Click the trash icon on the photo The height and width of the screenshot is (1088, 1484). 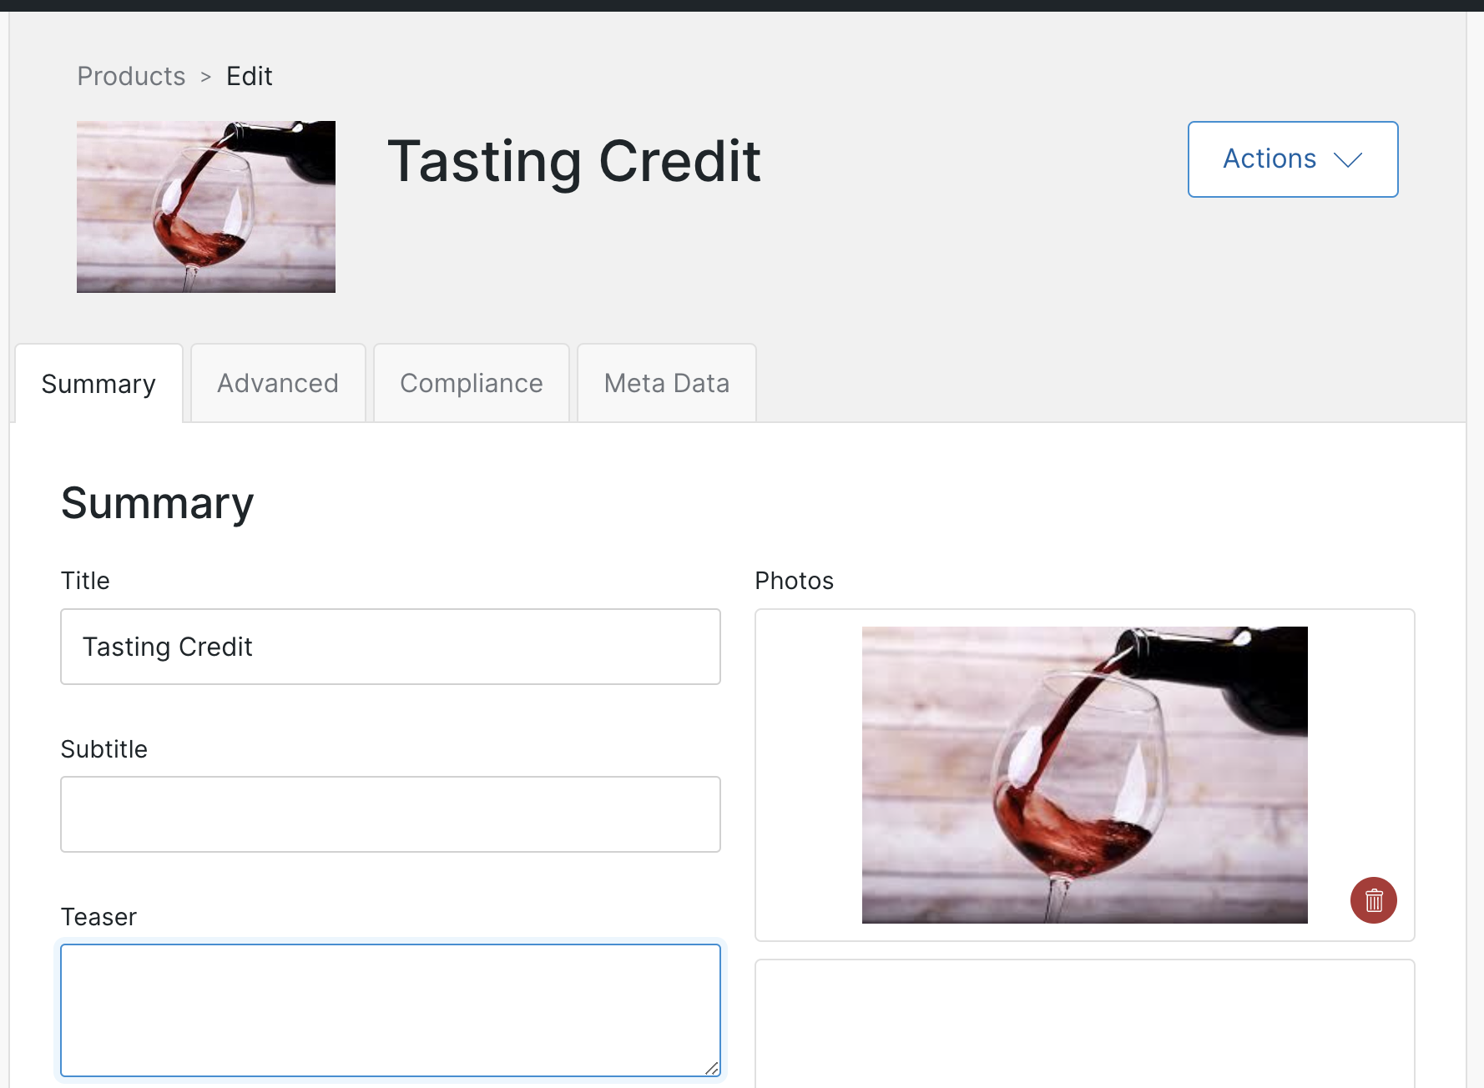coord(1373,900)
